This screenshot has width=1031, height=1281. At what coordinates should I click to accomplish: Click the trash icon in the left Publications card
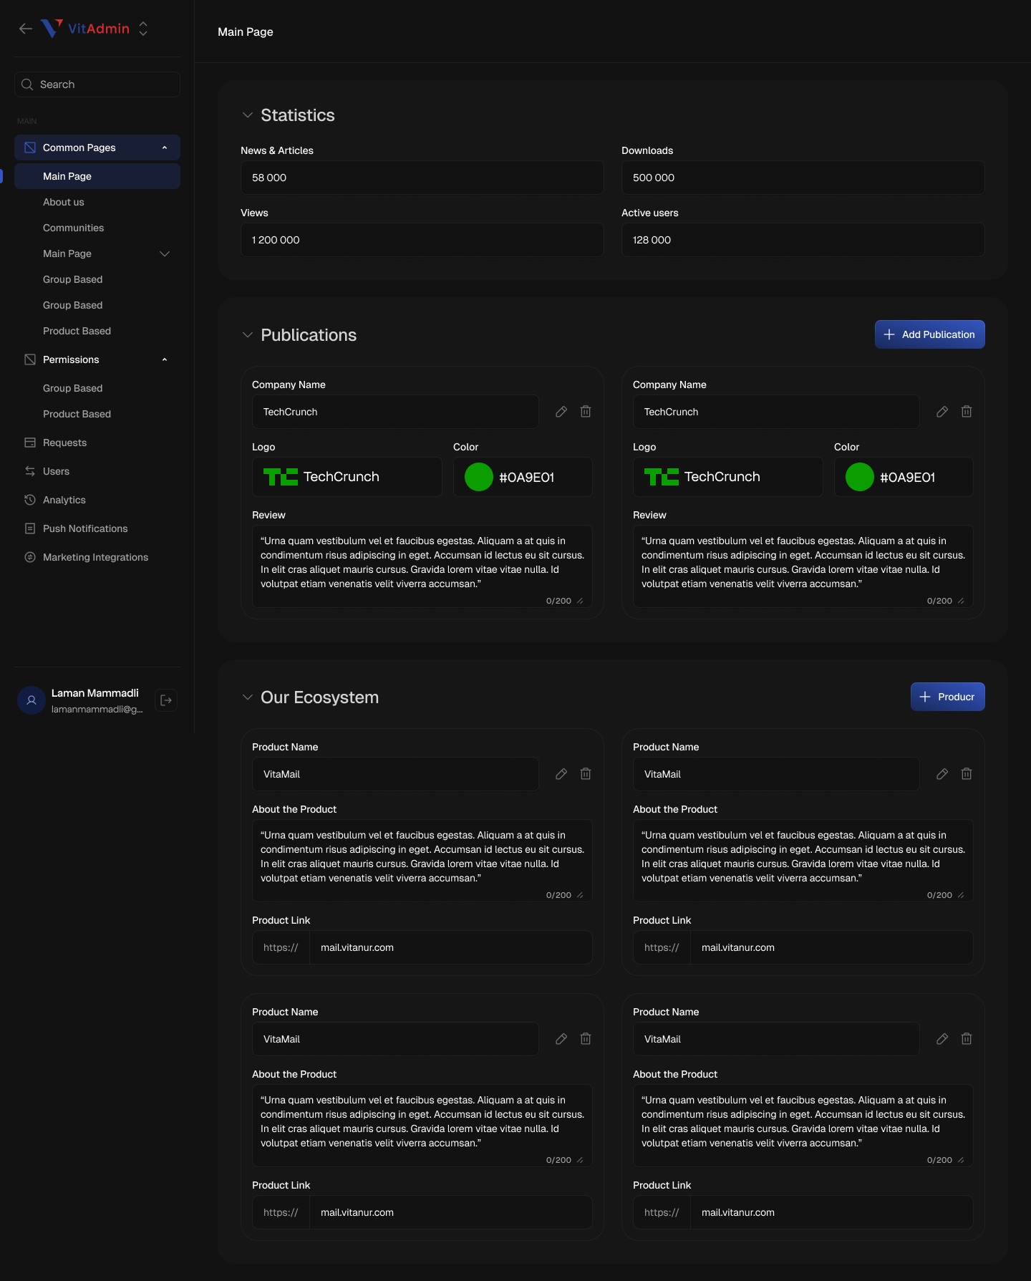[x=586, y=412]
